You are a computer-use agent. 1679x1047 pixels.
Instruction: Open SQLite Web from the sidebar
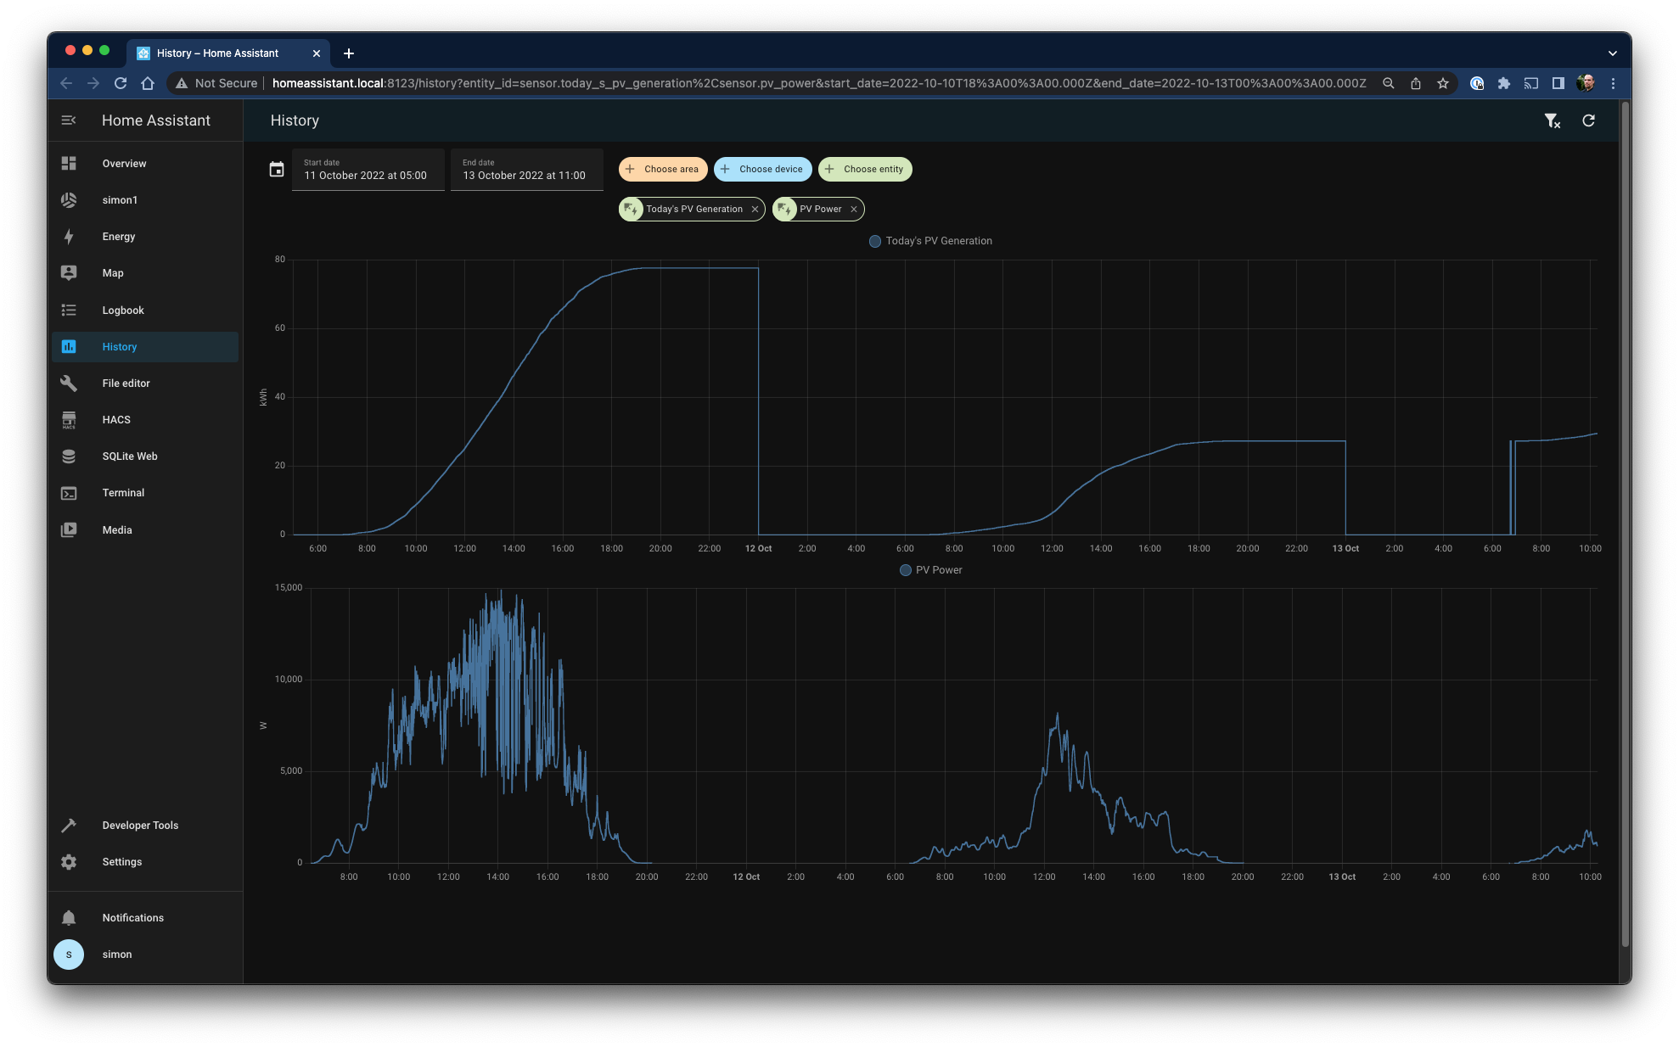pos(129,456)
